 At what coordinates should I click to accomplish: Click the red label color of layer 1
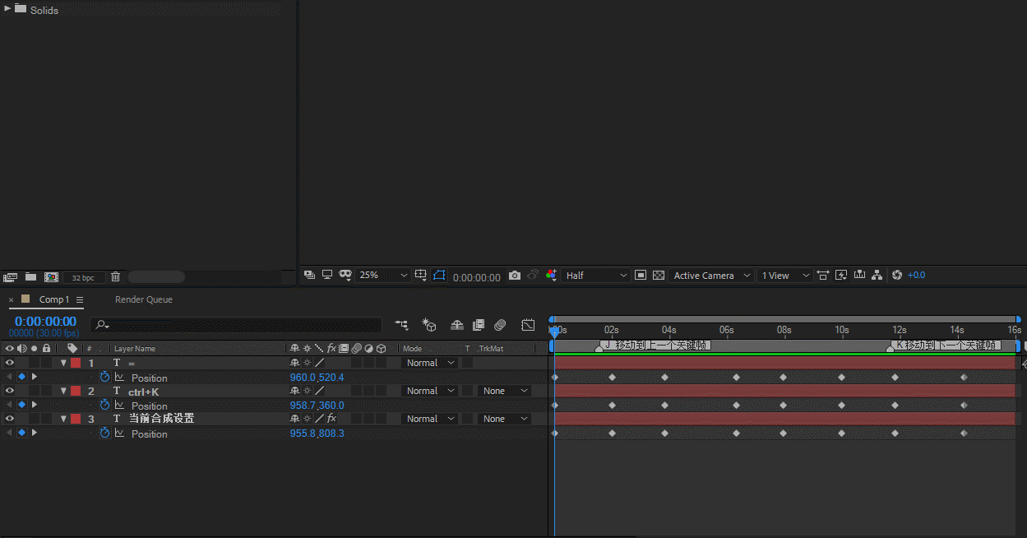click(x=76, y=363)
